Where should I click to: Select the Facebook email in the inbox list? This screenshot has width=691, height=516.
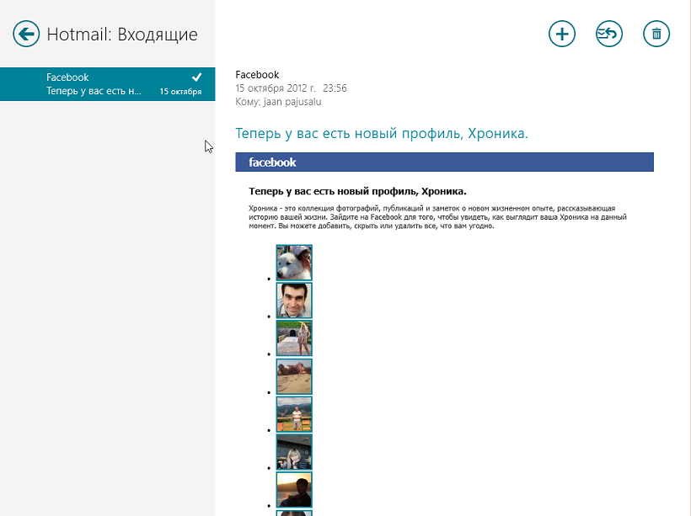(x=108, y=84)
